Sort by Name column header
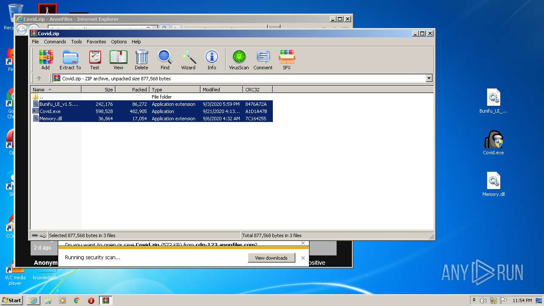Viewport: 544px width, 306px height. (x=56, y=90)
